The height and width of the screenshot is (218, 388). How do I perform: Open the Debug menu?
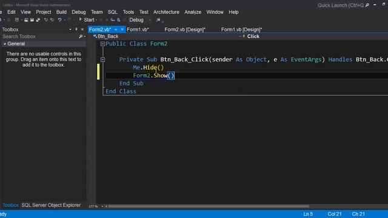[79, 12]
